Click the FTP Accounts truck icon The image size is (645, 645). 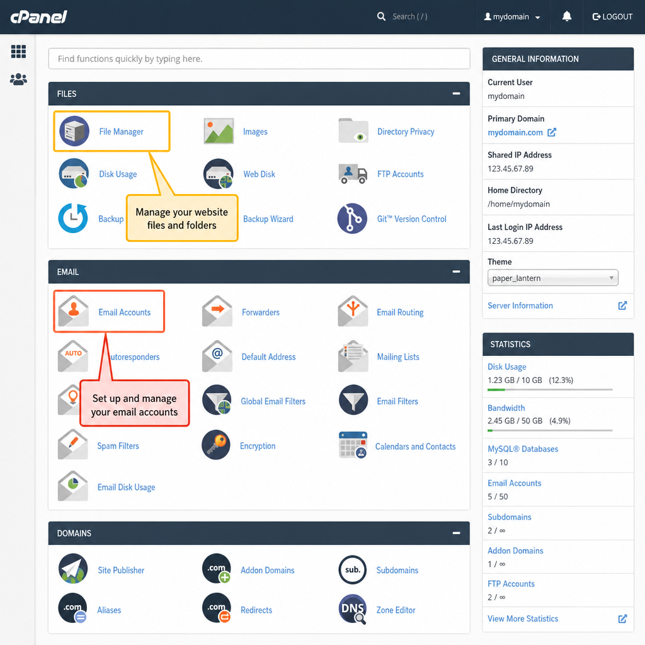point(353,174)
